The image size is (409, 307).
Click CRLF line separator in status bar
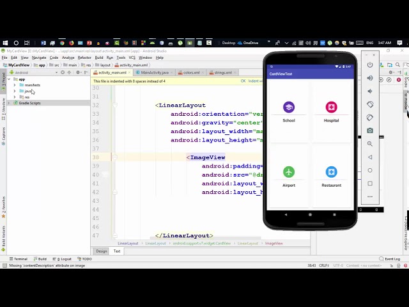(324, 265)
